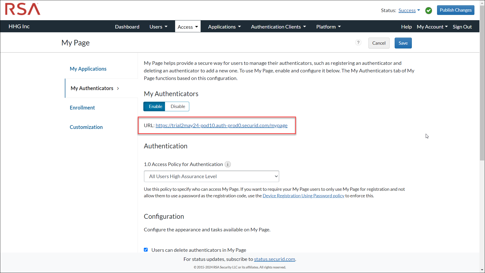Uncheck Users can delete authenticators in My Page
The height and width of the screenshot is (273, 485).
point(146,250)
